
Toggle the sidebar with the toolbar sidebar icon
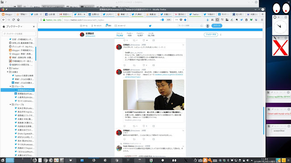[217, 20]
